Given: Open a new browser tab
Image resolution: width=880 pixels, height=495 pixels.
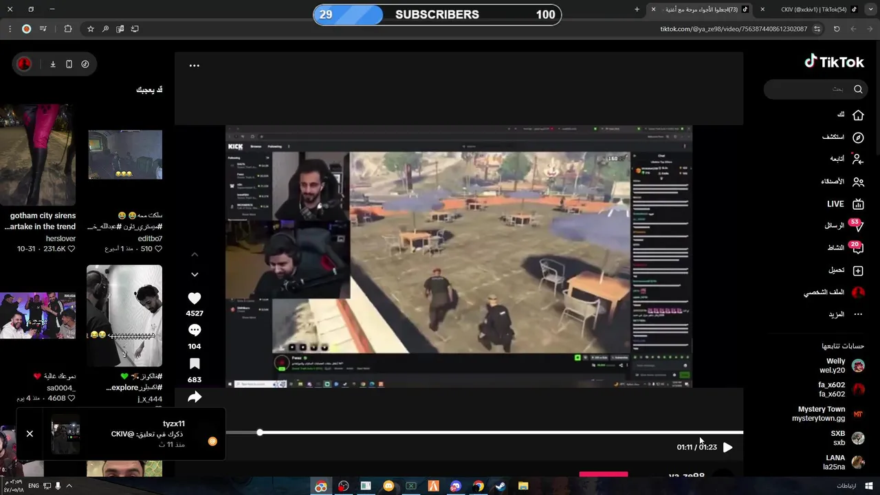Looking at the screenshot, I should pos(637,10).
